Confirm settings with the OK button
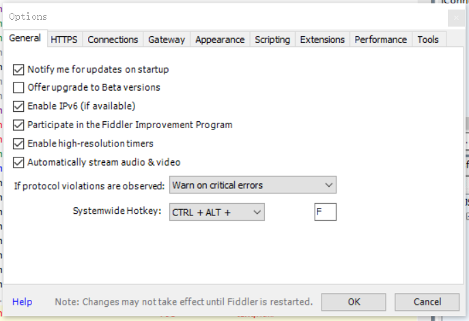The image size is (469, 321). [354, 302]
